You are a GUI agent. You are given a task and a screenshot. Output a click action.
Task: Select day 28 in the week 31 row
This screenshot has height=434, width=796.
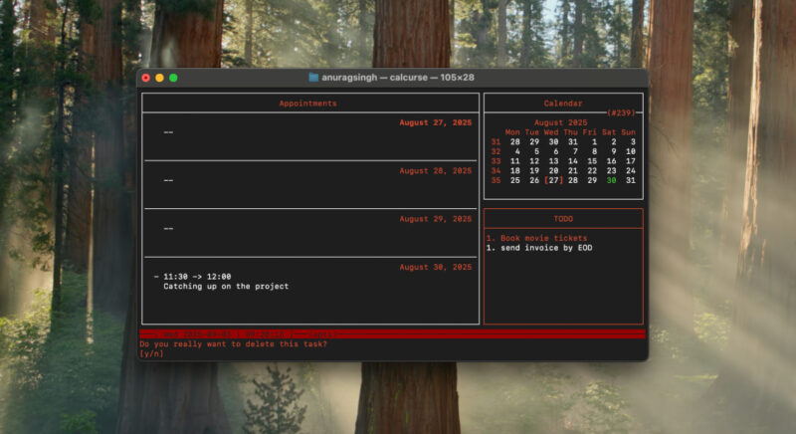[x=514, y=141]
